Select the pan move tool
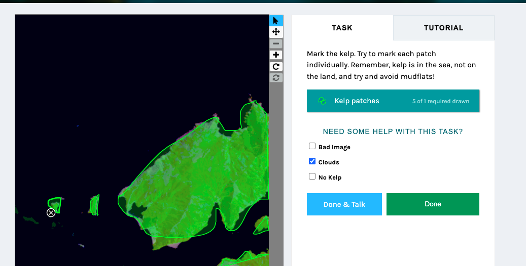 coord(276,32)
